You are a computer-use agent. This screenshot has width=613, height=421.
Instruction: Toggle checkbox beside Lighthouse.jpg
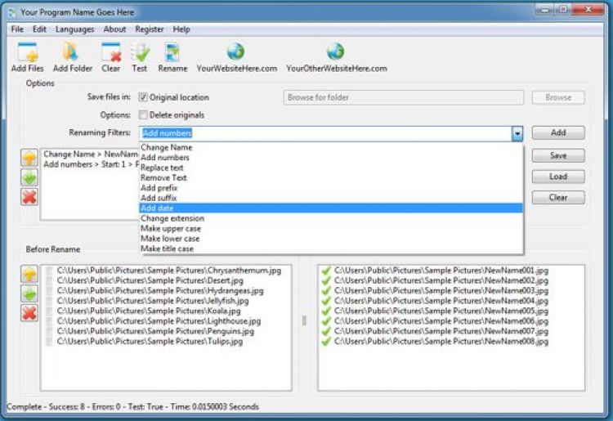click(49, 321)
